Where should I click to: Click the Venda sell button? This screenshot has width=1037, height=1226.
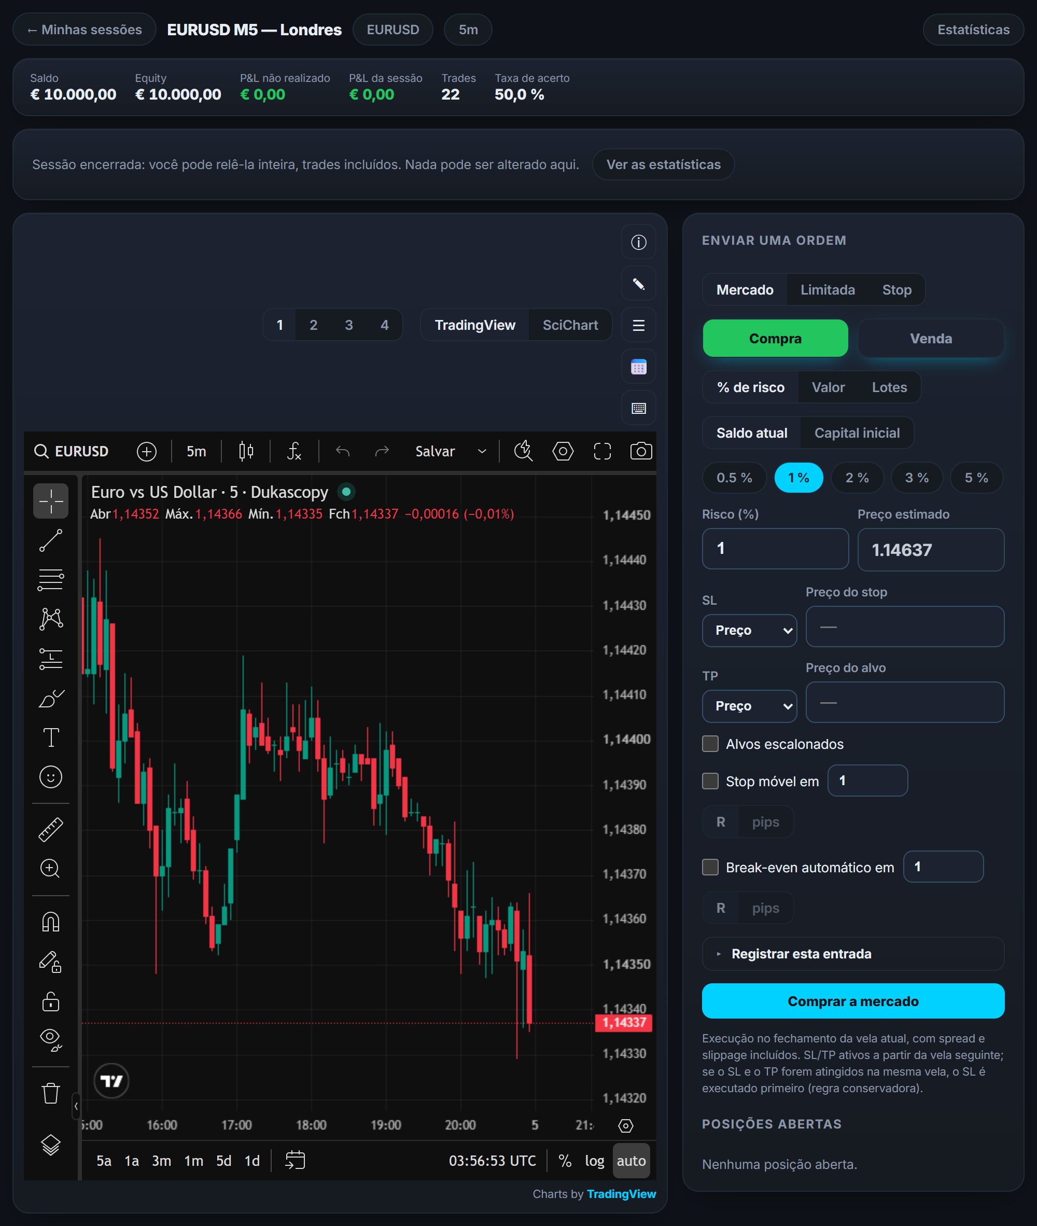(x=931, y=339)
